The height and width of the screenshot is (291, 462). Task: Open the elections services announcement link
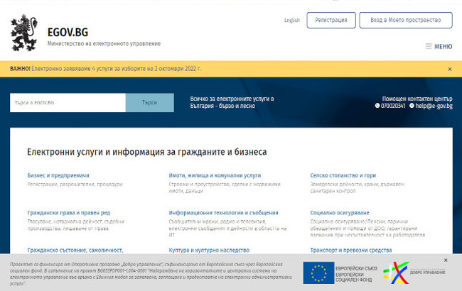pyautogui.click(x=117, y=69)
